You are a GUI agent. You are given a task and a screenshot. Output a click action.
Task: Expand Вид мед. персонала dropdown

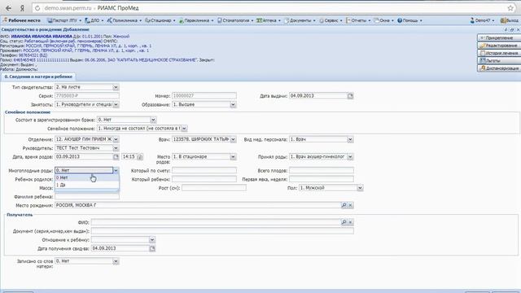click(350, 139)
